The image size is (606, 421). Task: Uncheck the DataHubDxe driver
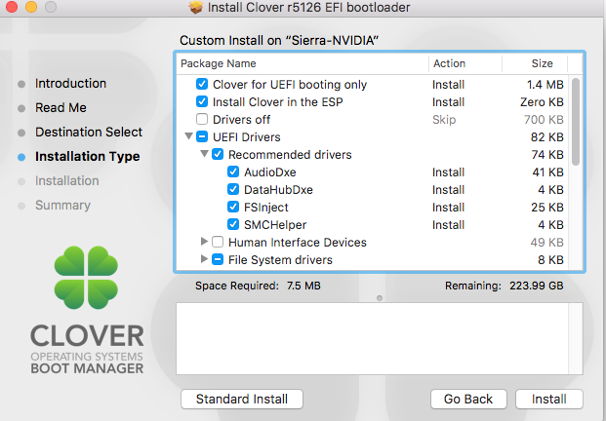[x=233, y=189]
